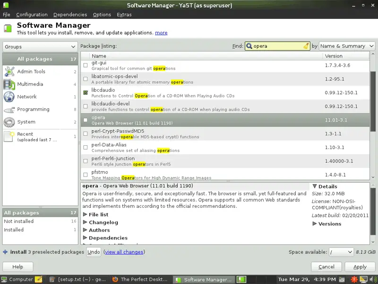
Task: Open the Name & Summary search dropdown
Action: click(x=347, y=46)
